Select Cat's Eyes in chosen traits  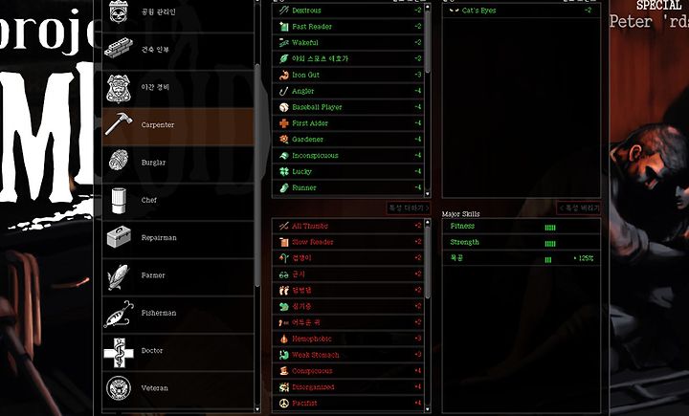pos(522,11)
